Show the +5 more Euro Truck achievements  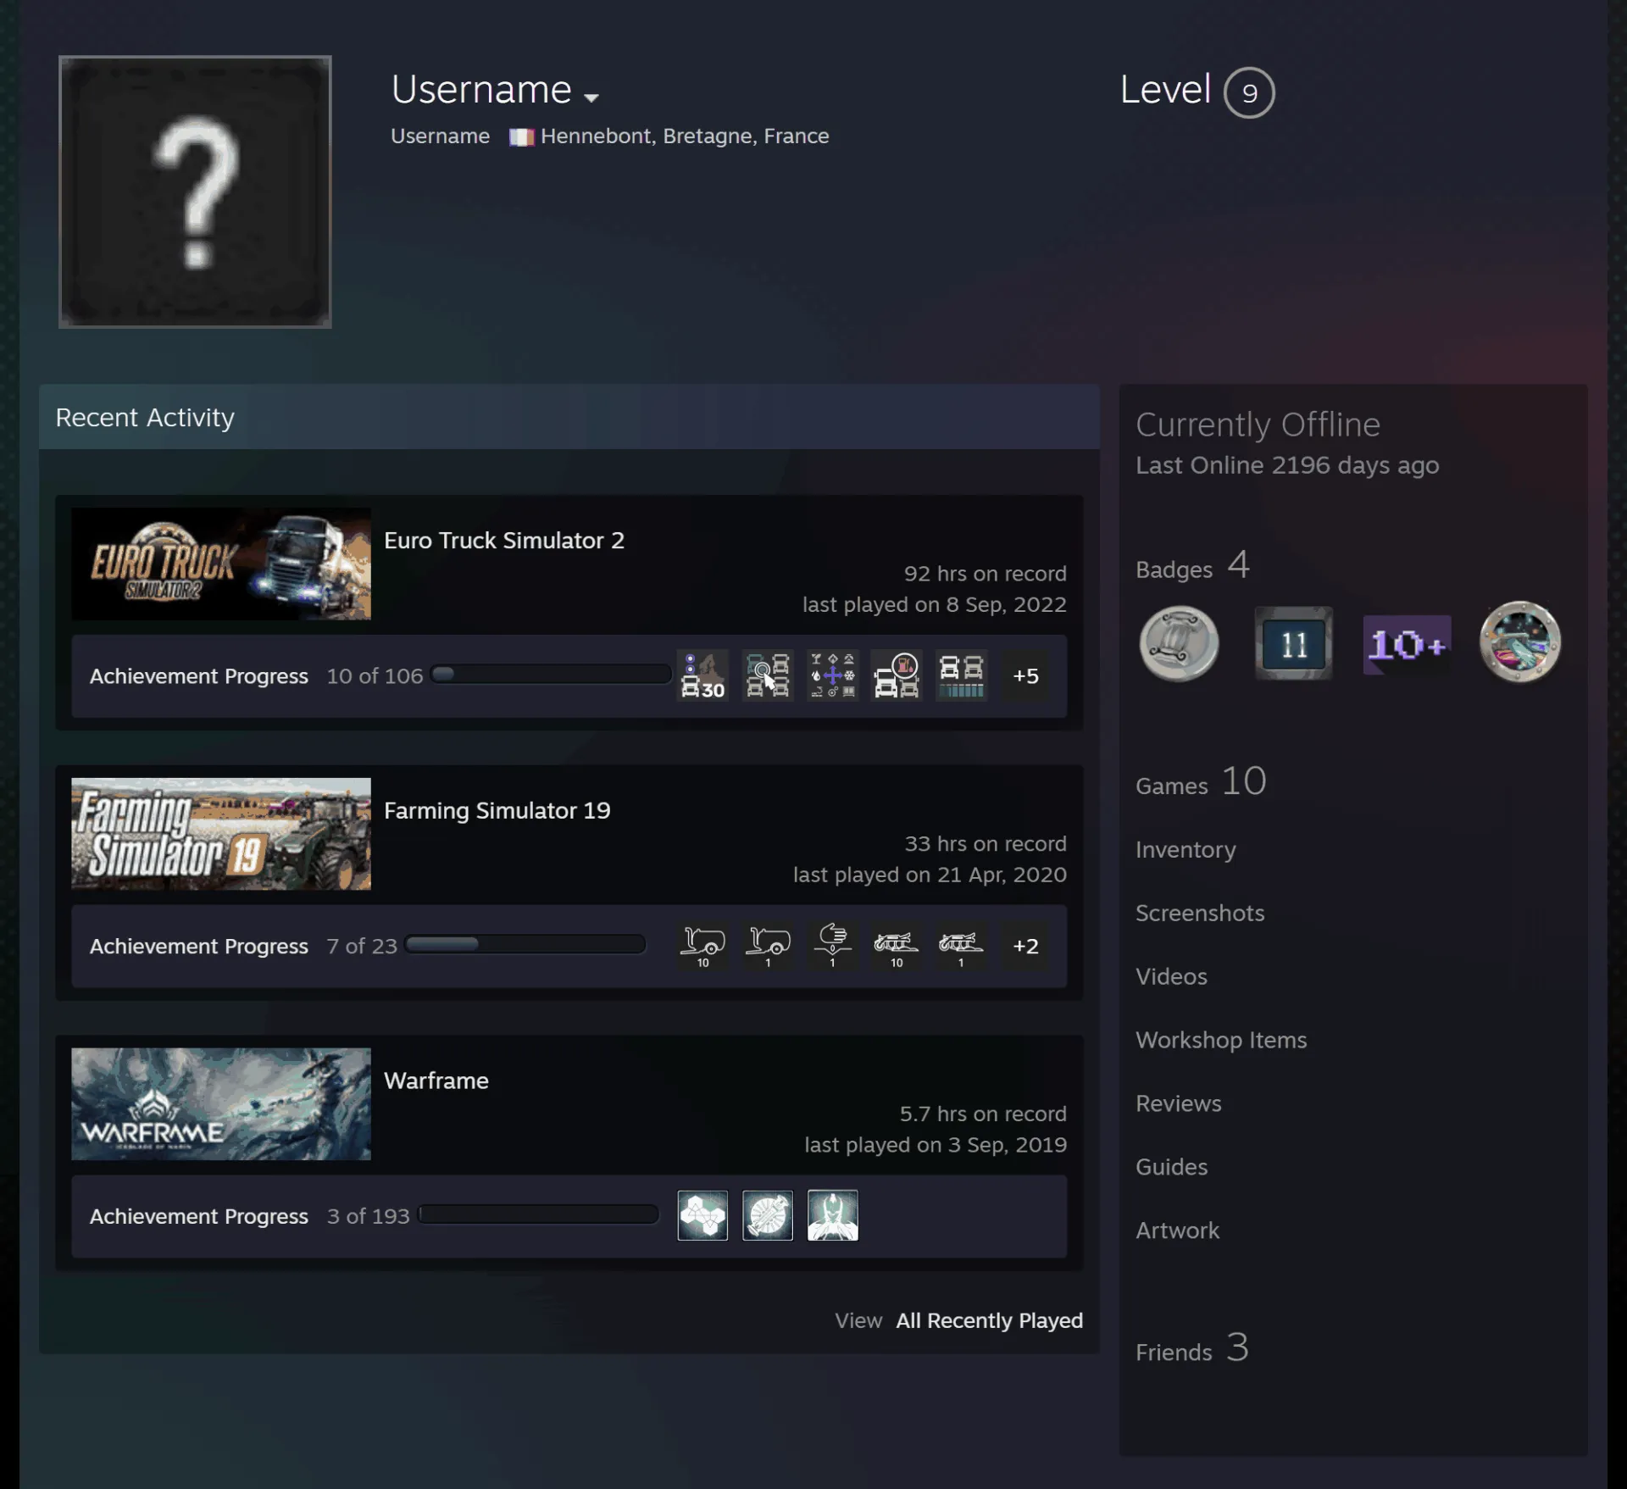click(x=1025, y=675)
